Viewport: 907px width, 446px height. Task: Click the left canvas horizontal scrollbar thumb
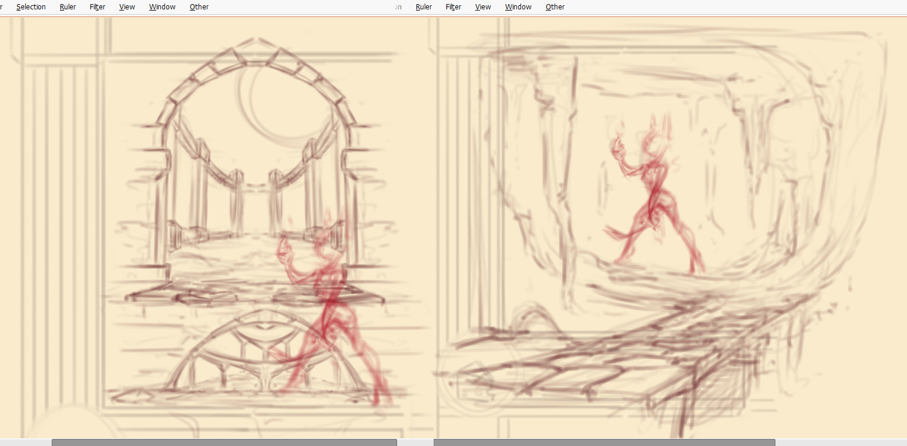(224, 442)
